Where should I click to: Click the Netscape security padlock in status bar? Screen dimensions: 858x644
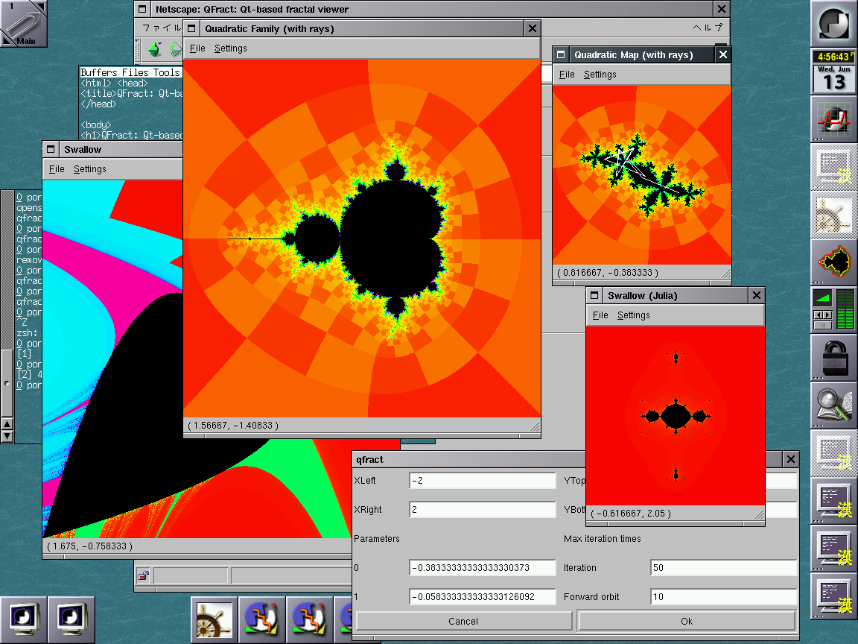[143, 575]
